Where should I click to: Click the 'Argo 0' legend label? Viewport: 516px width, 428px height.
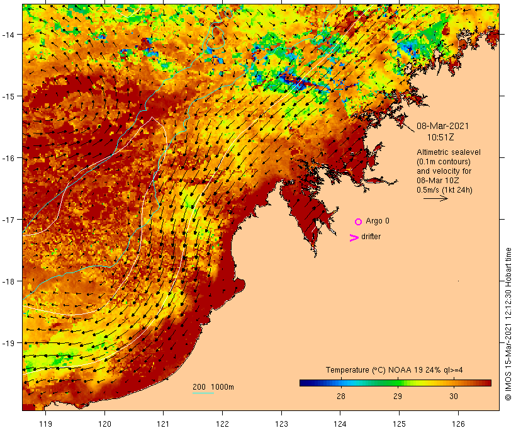pos(378,221)
